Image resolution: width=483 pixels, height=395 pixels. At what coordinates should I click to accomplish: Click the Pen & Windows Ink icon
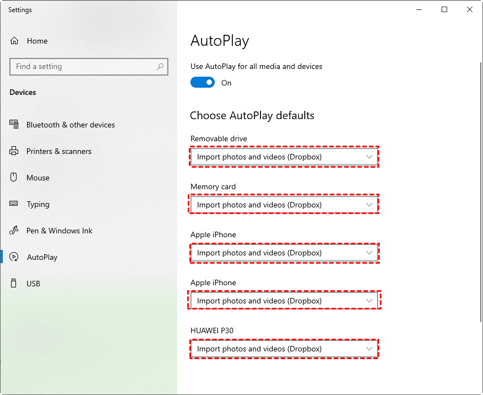(14, 231)
